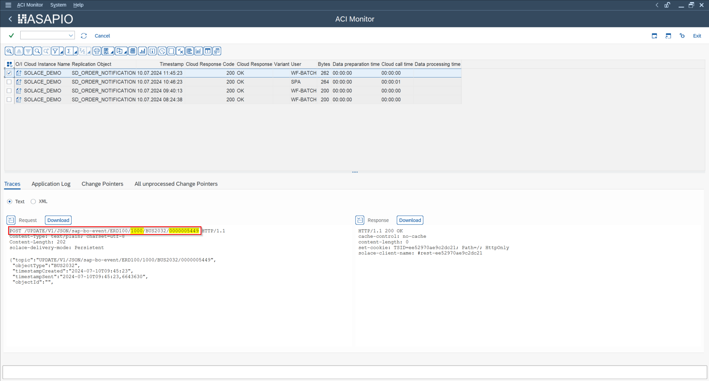Screen dimensions: 709x381
Task: Click the Data processing time header
Action: pos(437,64)
